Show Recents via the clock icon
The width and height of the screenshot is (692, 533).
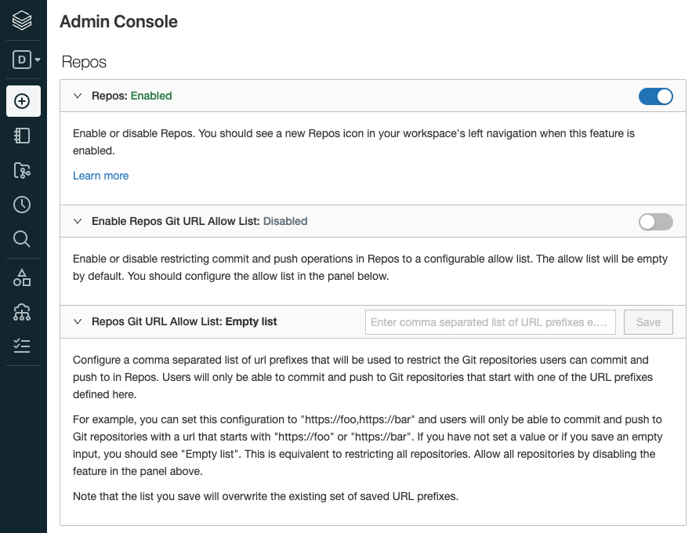tap(22, 205)
